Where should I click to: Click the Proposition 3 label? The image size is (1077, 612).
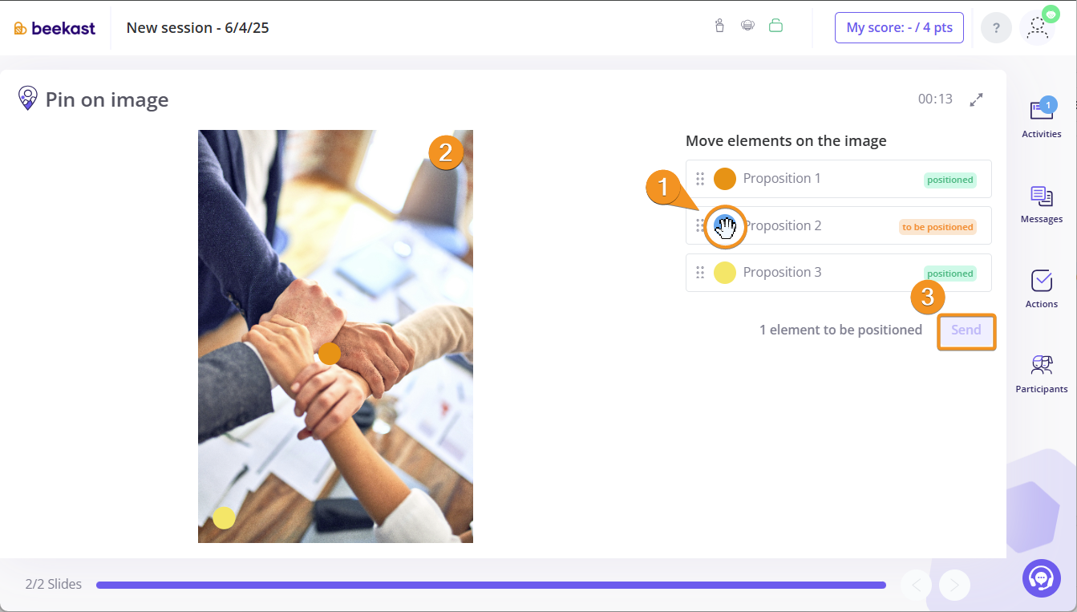(782, 272)
